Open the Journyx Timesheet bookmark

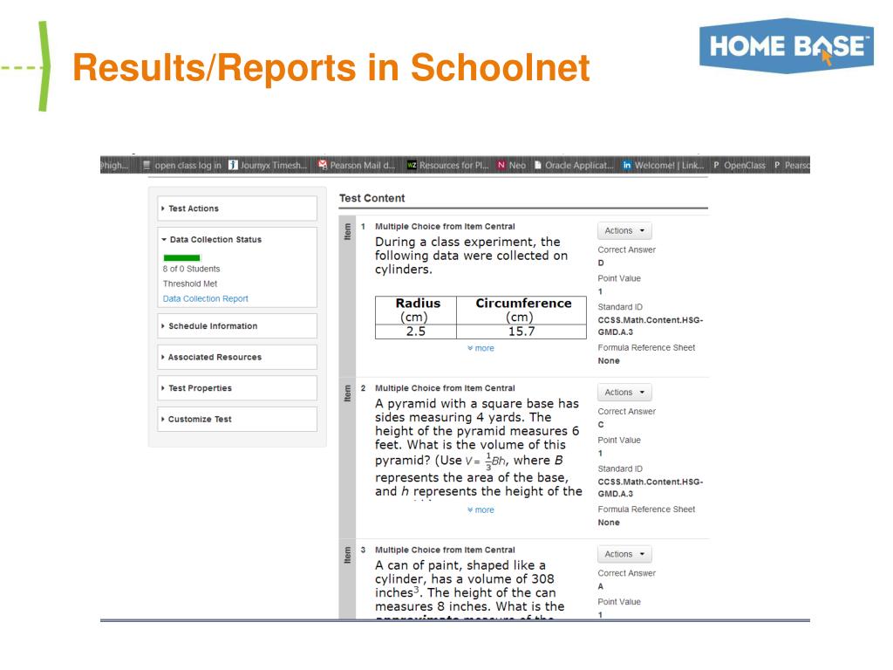pyautogui.click(x=268, y=165)
